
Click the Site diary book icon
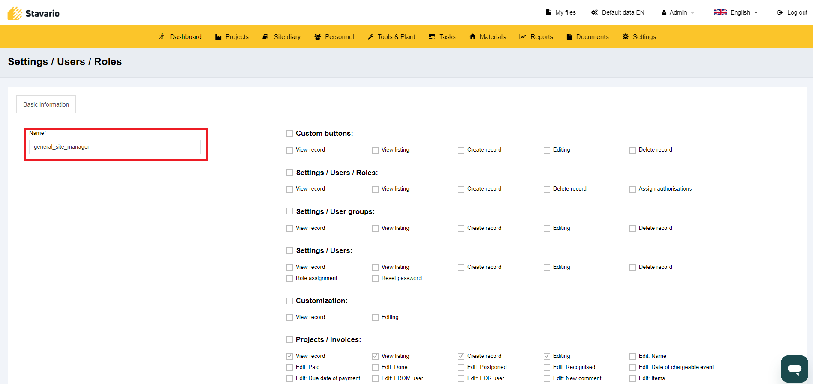click(265, 37)
